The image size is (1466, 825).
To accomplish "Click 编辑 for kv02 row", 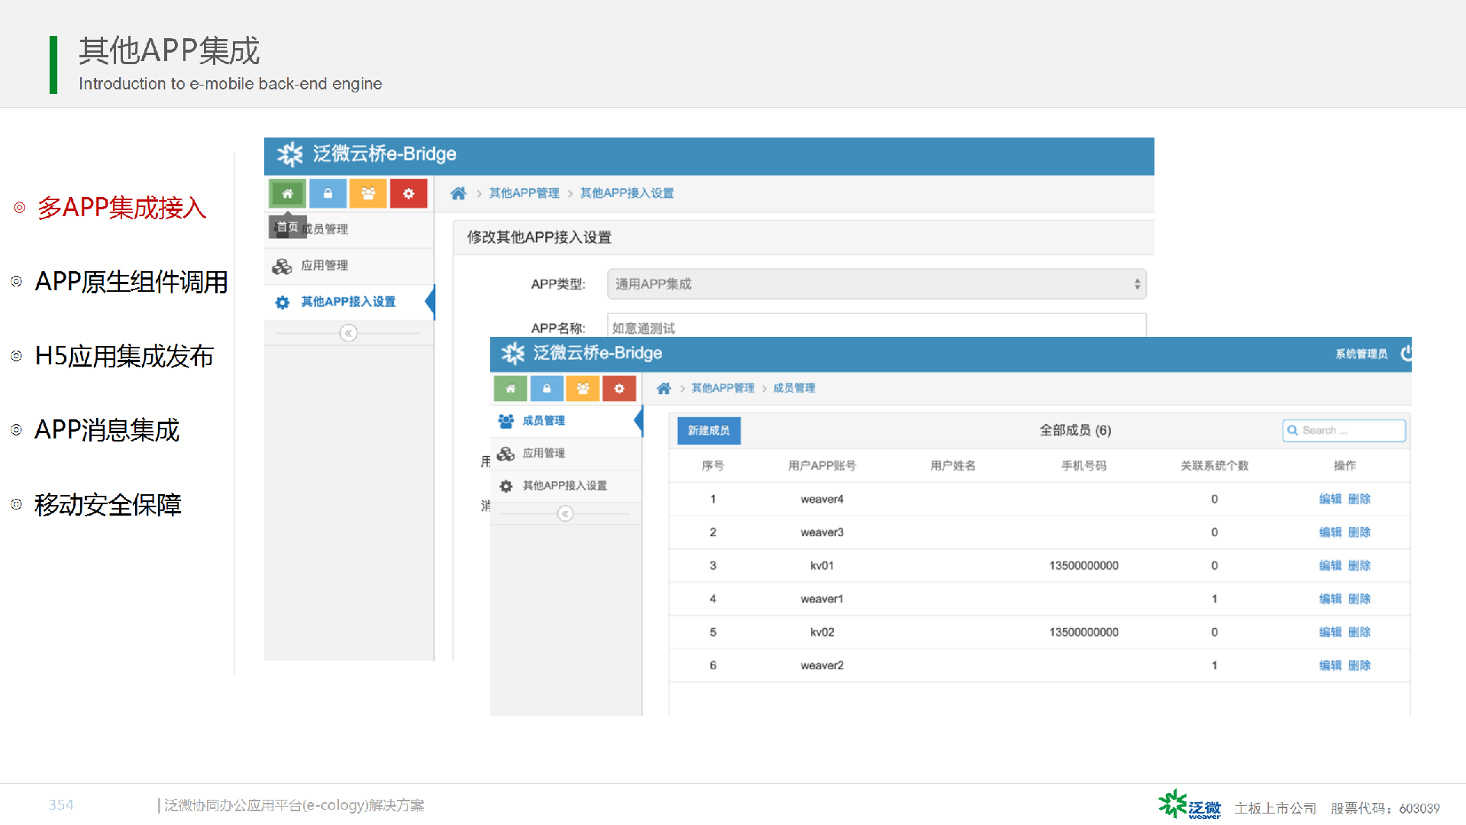I will coord(1330,632).
